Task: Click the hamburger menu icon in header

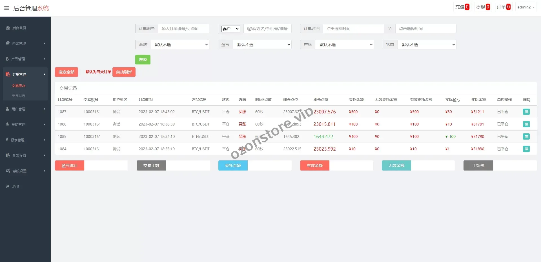Action: tap(7, 8)
